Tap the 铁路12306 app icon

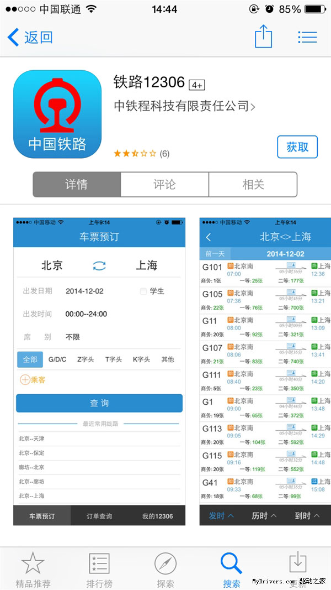(57, 114)
